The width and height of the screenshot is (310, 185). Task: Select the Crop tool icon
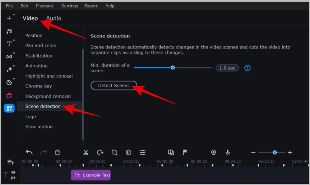[x=114, y=152]
